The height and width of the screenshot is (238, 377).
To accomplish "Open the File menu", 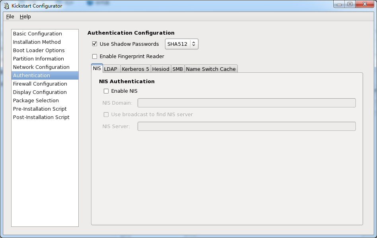I will click(x=10, y=17).
